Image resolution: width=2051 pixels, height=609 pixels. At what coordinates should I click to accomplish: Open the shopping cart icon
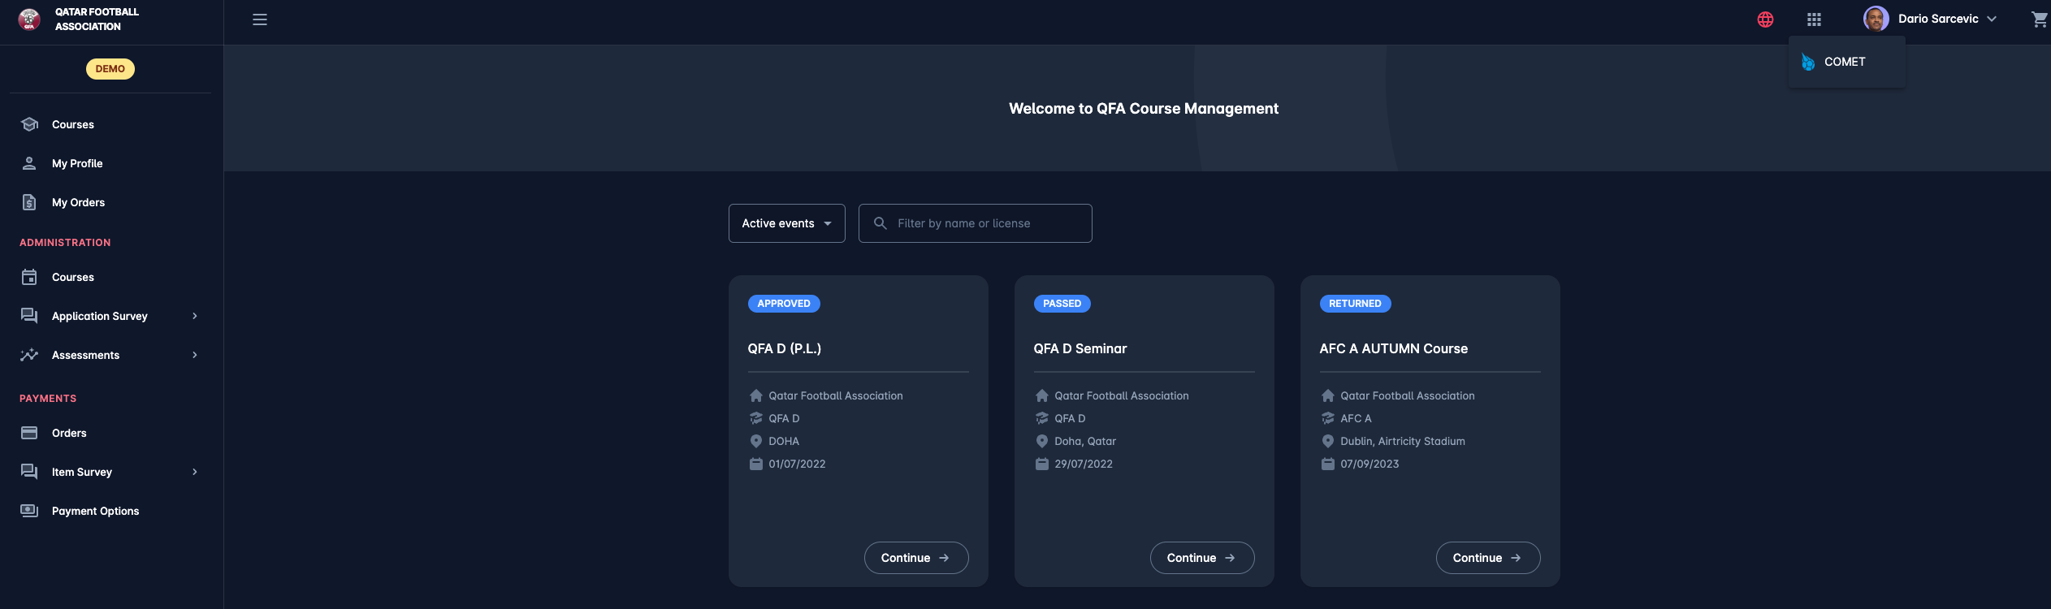pyautogui.click(x=2039, y=19)
